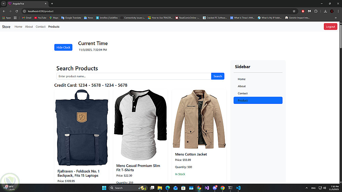Open a new browser tab

pos(52,3)
